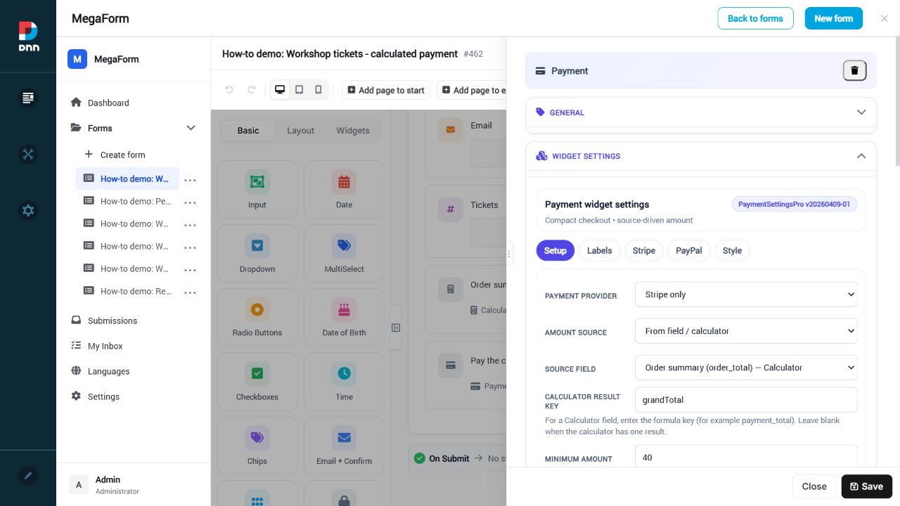This screenshot has width=900, height=506.
Task: Collapse the Widget Settings section
Action: click(701, 156)
